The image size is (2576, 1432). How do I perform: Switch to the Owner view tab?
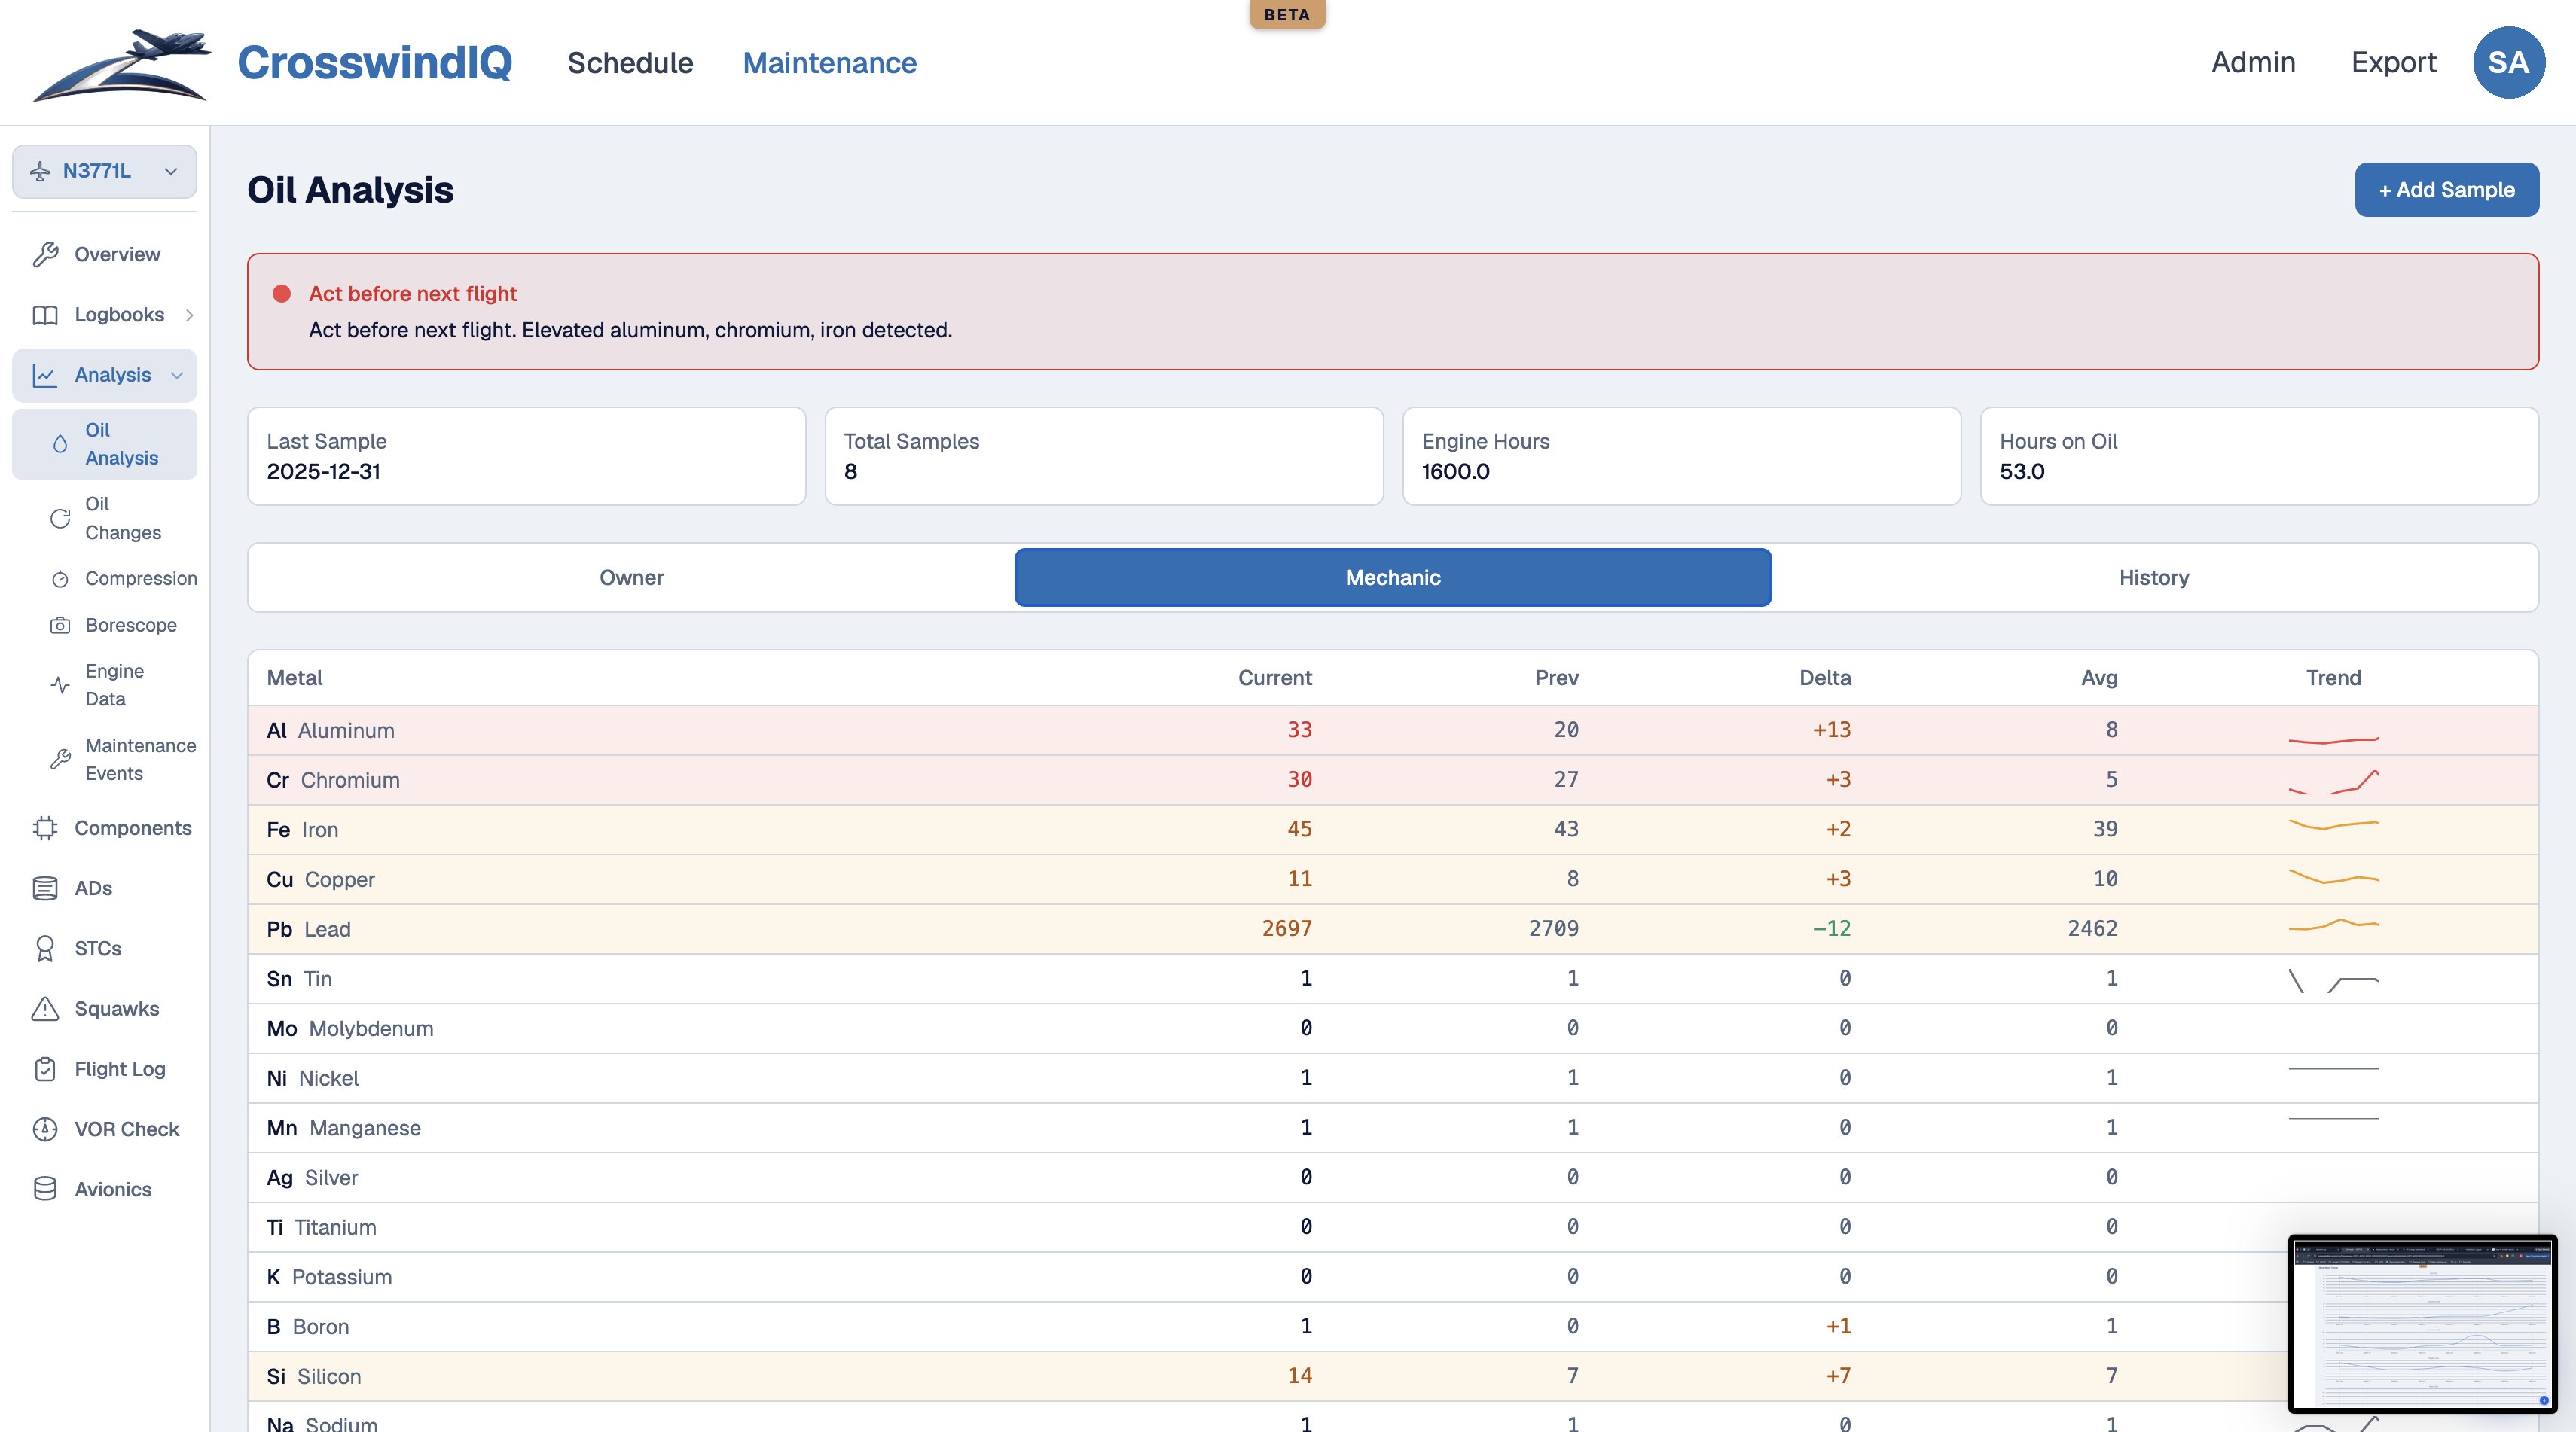coord(631,577)
